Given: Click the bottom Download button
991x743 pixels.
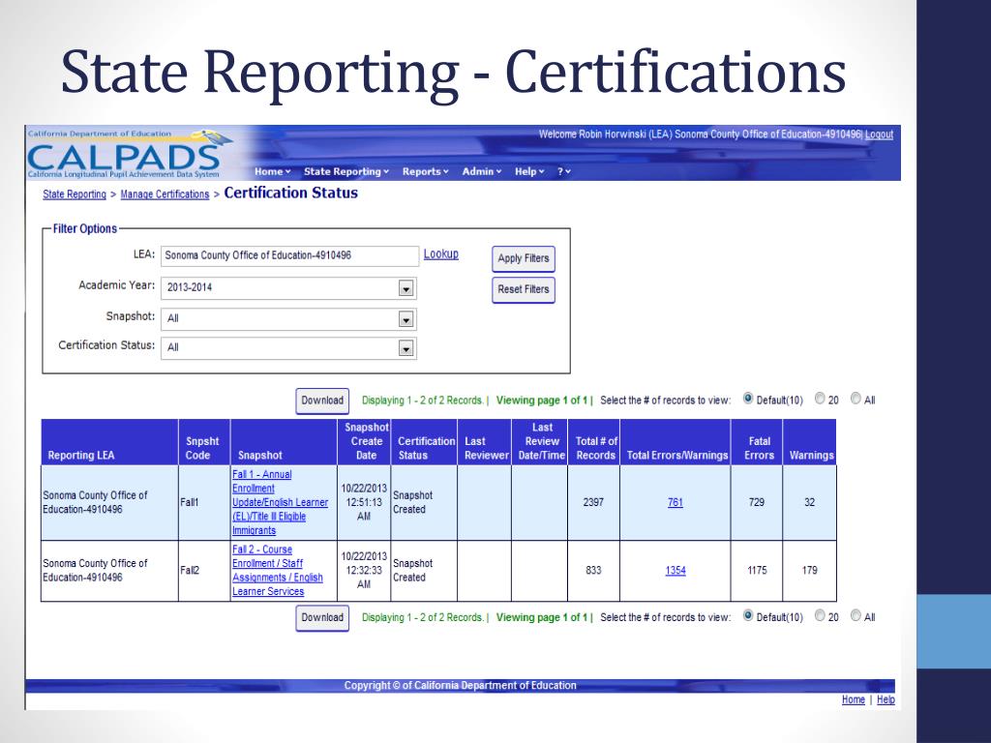Looking at the screenshot, I should tap(322, 618).
